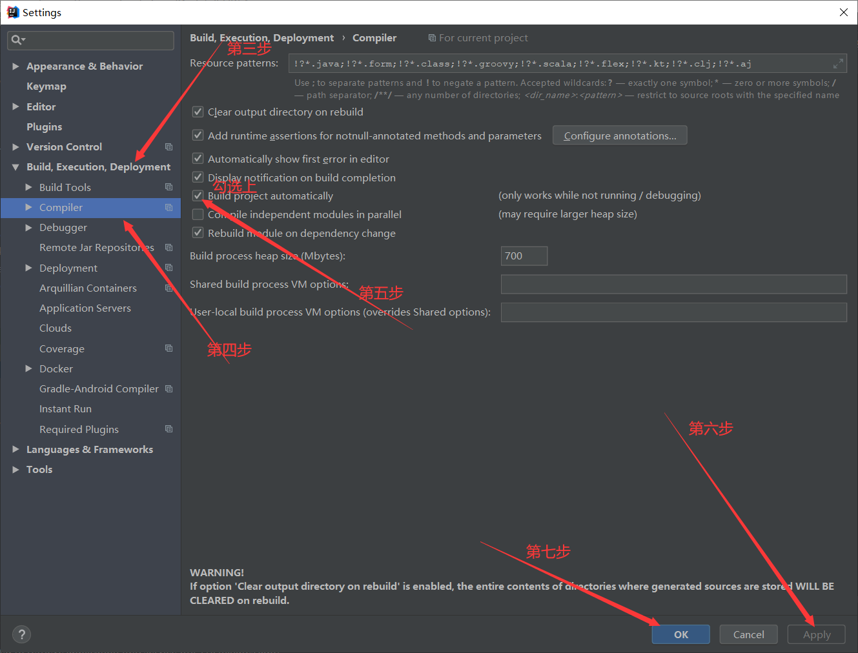
Task: Open Clouds settings page
Action: (56, 328)
